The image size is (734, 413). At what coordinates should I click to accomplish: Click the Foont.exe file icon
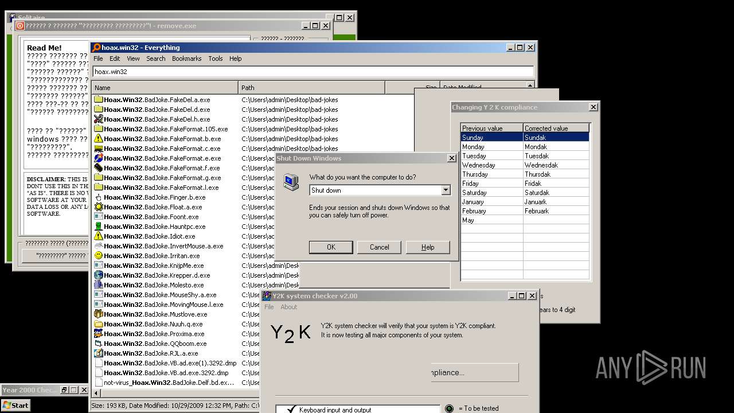pyautogui.click(x=98, y=217)
